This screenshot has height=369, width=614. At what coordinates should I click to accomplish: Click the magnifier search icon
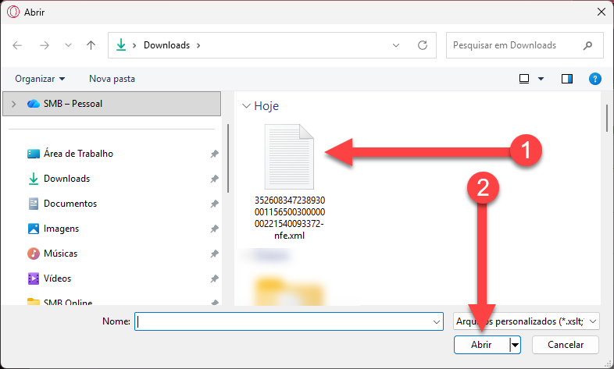point(587,45)
